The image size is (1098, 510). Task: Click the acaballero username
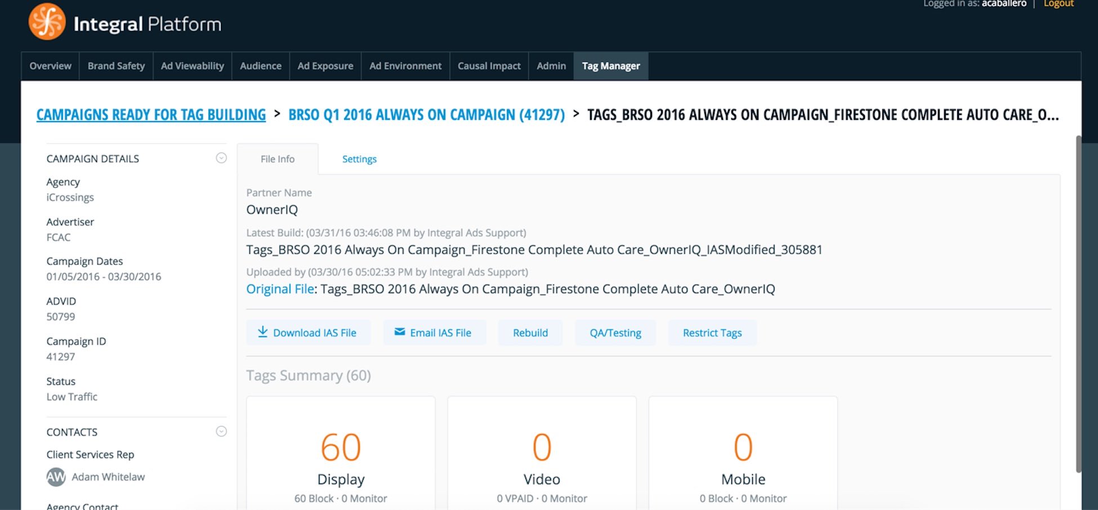tap(1004, 4)
